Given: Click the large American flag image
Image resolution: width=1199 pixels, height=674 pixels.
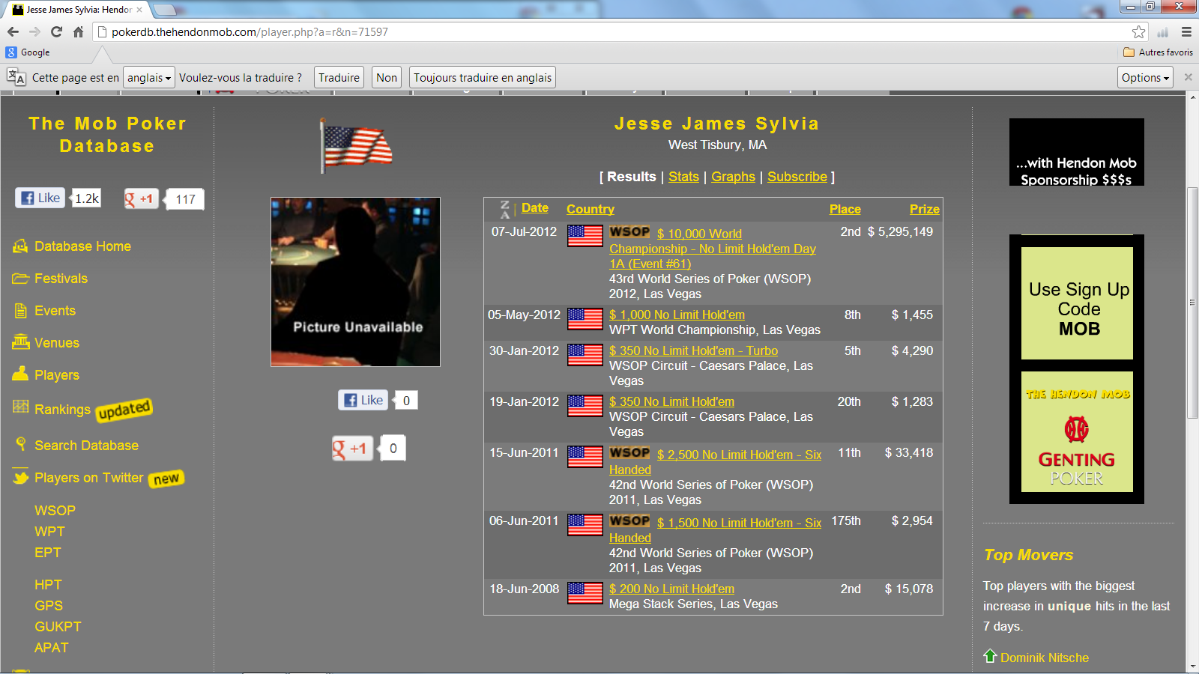Looking at the screenshot, I should pos(356,146).
